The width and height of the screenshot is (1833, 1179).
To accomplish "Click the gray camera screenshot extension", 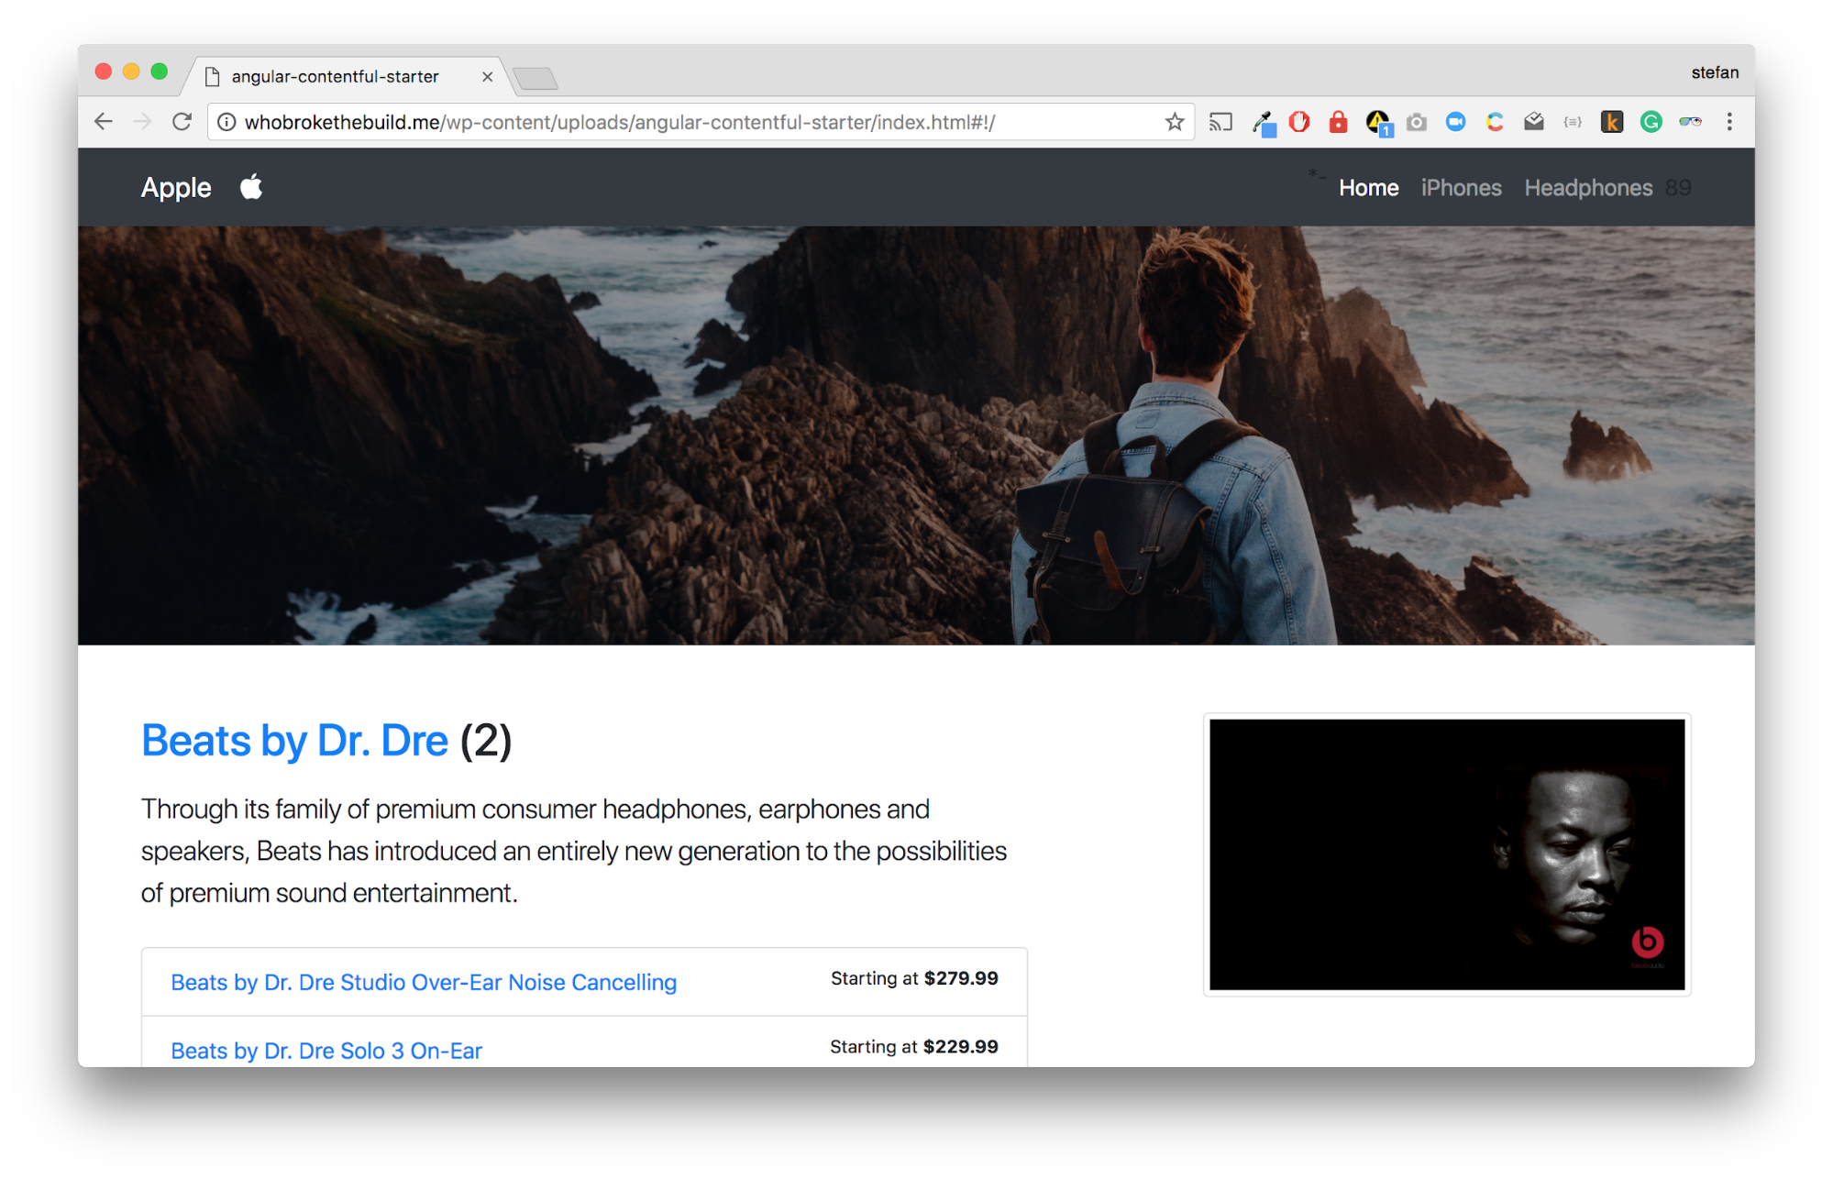I will pos(1417,122).
